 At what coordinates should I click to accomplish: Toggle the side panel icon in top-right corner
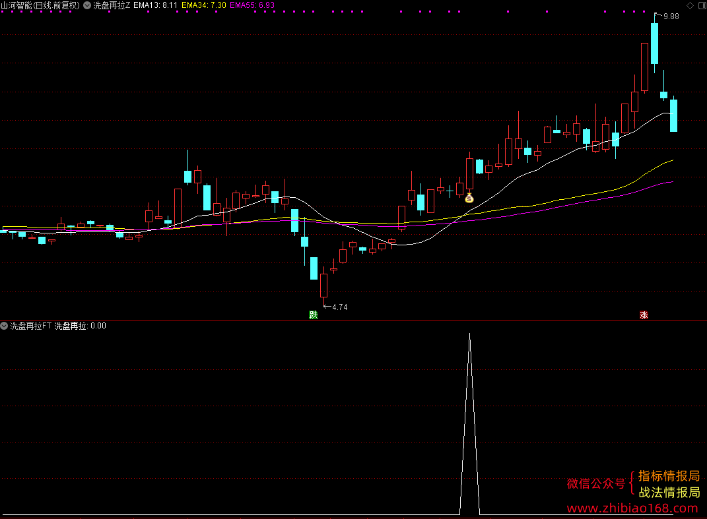pyautogui.click(x=701, y=5)
